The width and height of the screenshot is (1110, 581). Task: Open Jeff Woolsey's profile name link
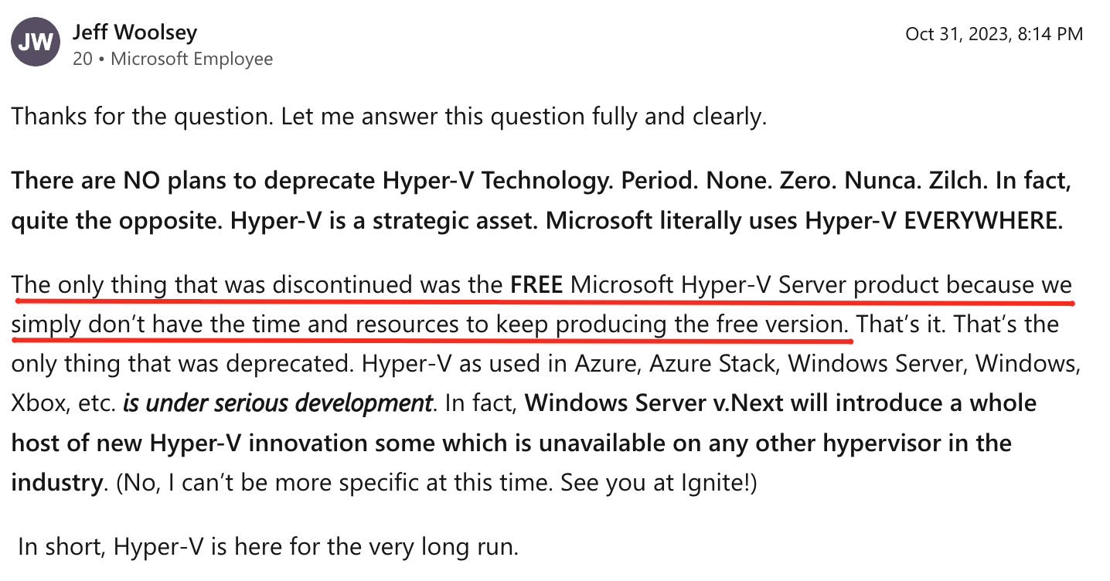[x=134, y=32]
